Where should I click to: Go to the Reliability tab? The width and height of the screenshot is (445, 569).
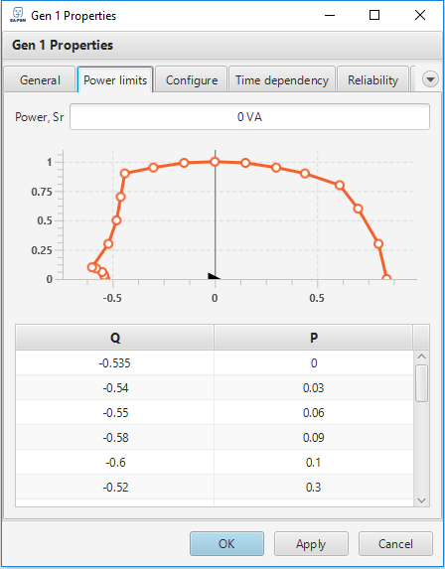click(372, 79)
